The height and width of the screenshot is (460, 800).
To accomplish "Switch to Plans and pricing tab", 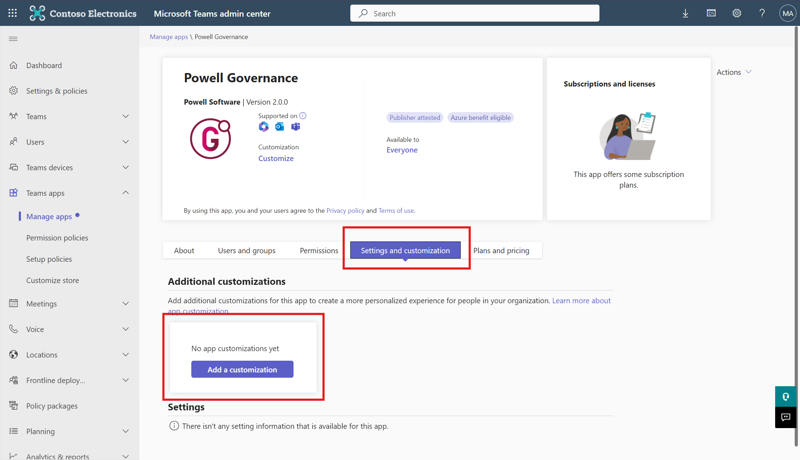I will click(501, 250).
